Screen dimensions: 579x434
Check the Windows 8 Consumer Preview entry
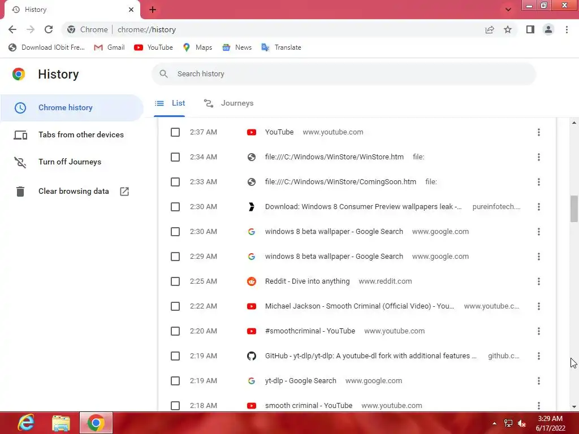coord(175,207)
